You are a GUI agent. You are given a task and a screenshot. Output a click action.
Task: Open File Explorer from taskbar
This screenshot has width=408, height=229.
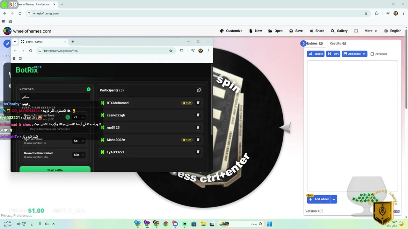[203, 224]
